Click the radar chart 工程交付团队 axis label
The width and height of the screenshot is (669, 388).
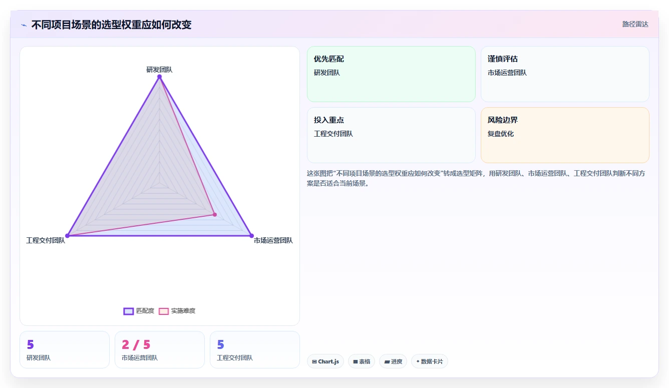click(x=46, y=240)
